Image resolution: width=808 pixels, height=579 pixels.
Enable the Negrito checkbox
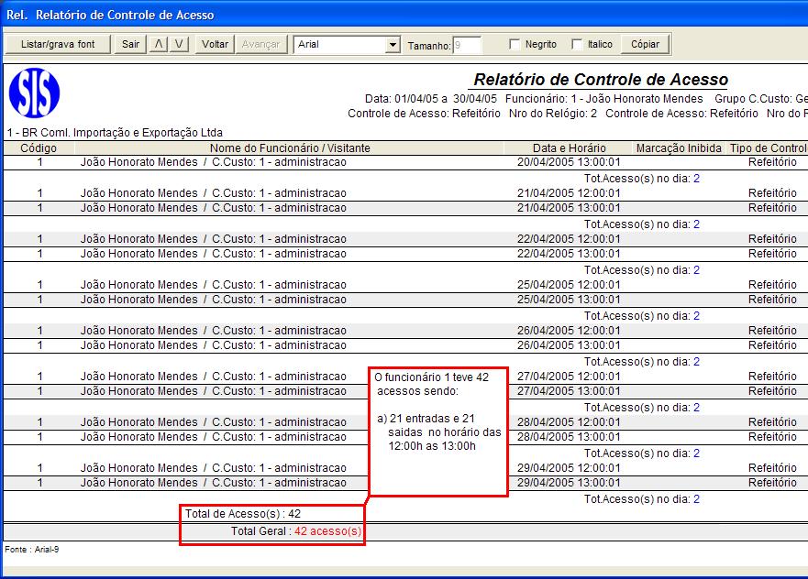[515, 44]
